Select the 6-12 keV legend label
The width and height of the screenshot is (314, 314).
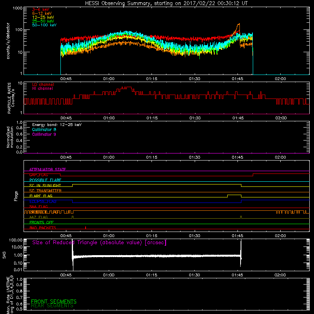[x=42, y=13]
